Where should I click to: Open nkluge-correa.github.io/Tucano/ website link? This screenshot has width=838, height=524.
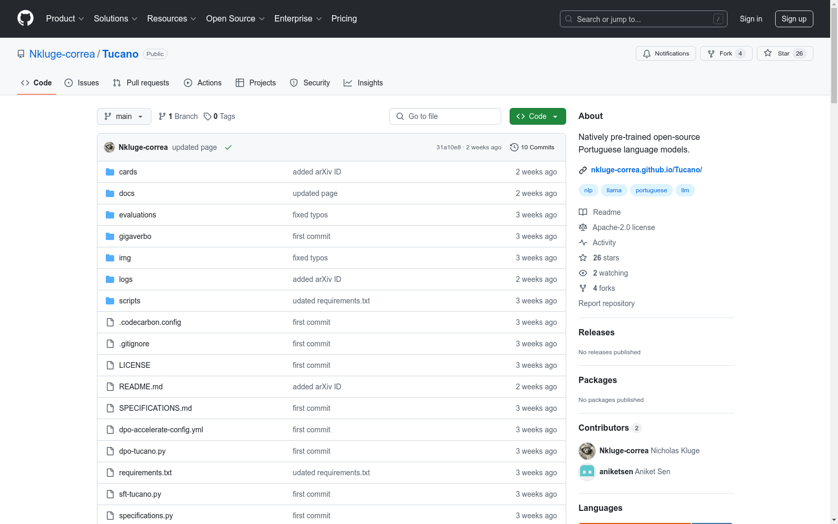(646, 170)
